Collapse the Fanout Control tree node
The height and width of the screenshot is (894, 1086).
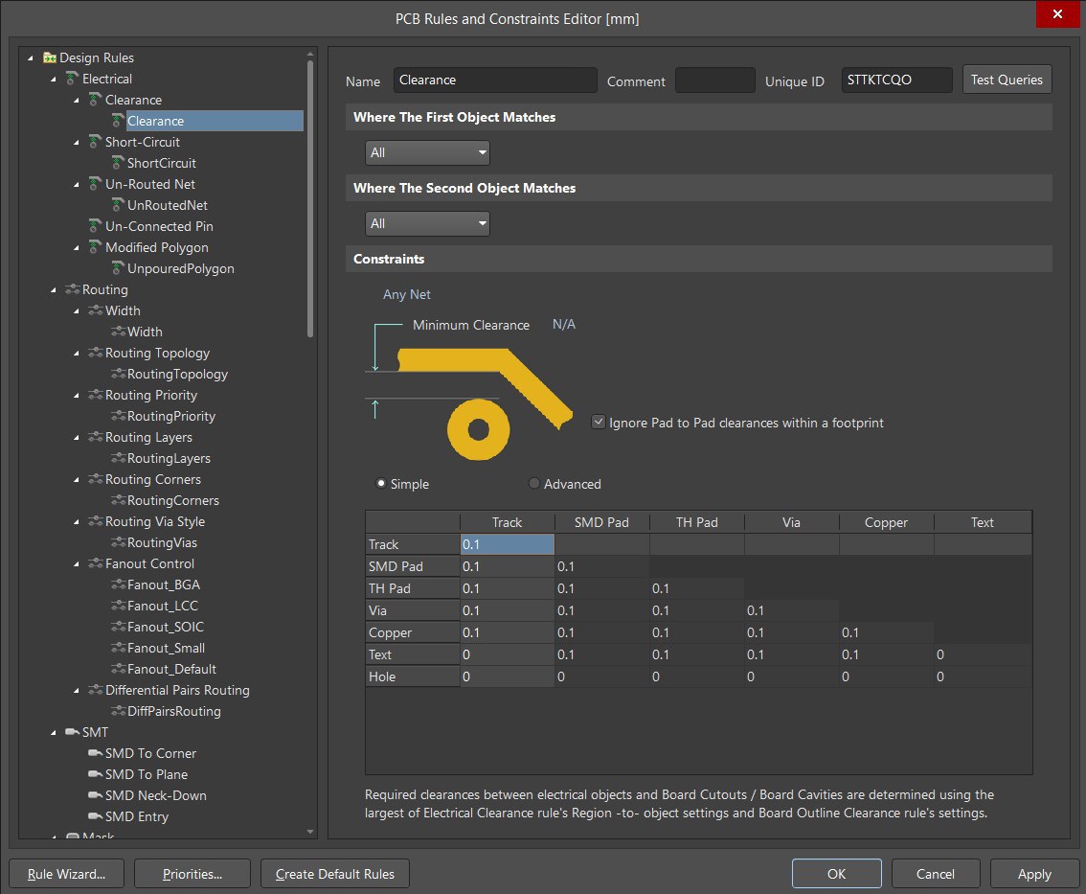(x=78, y=563)
